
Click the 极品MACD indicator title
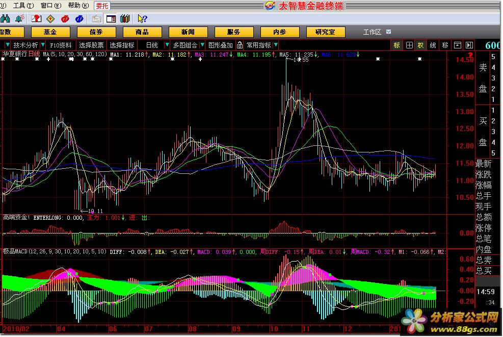pos(15,251)
